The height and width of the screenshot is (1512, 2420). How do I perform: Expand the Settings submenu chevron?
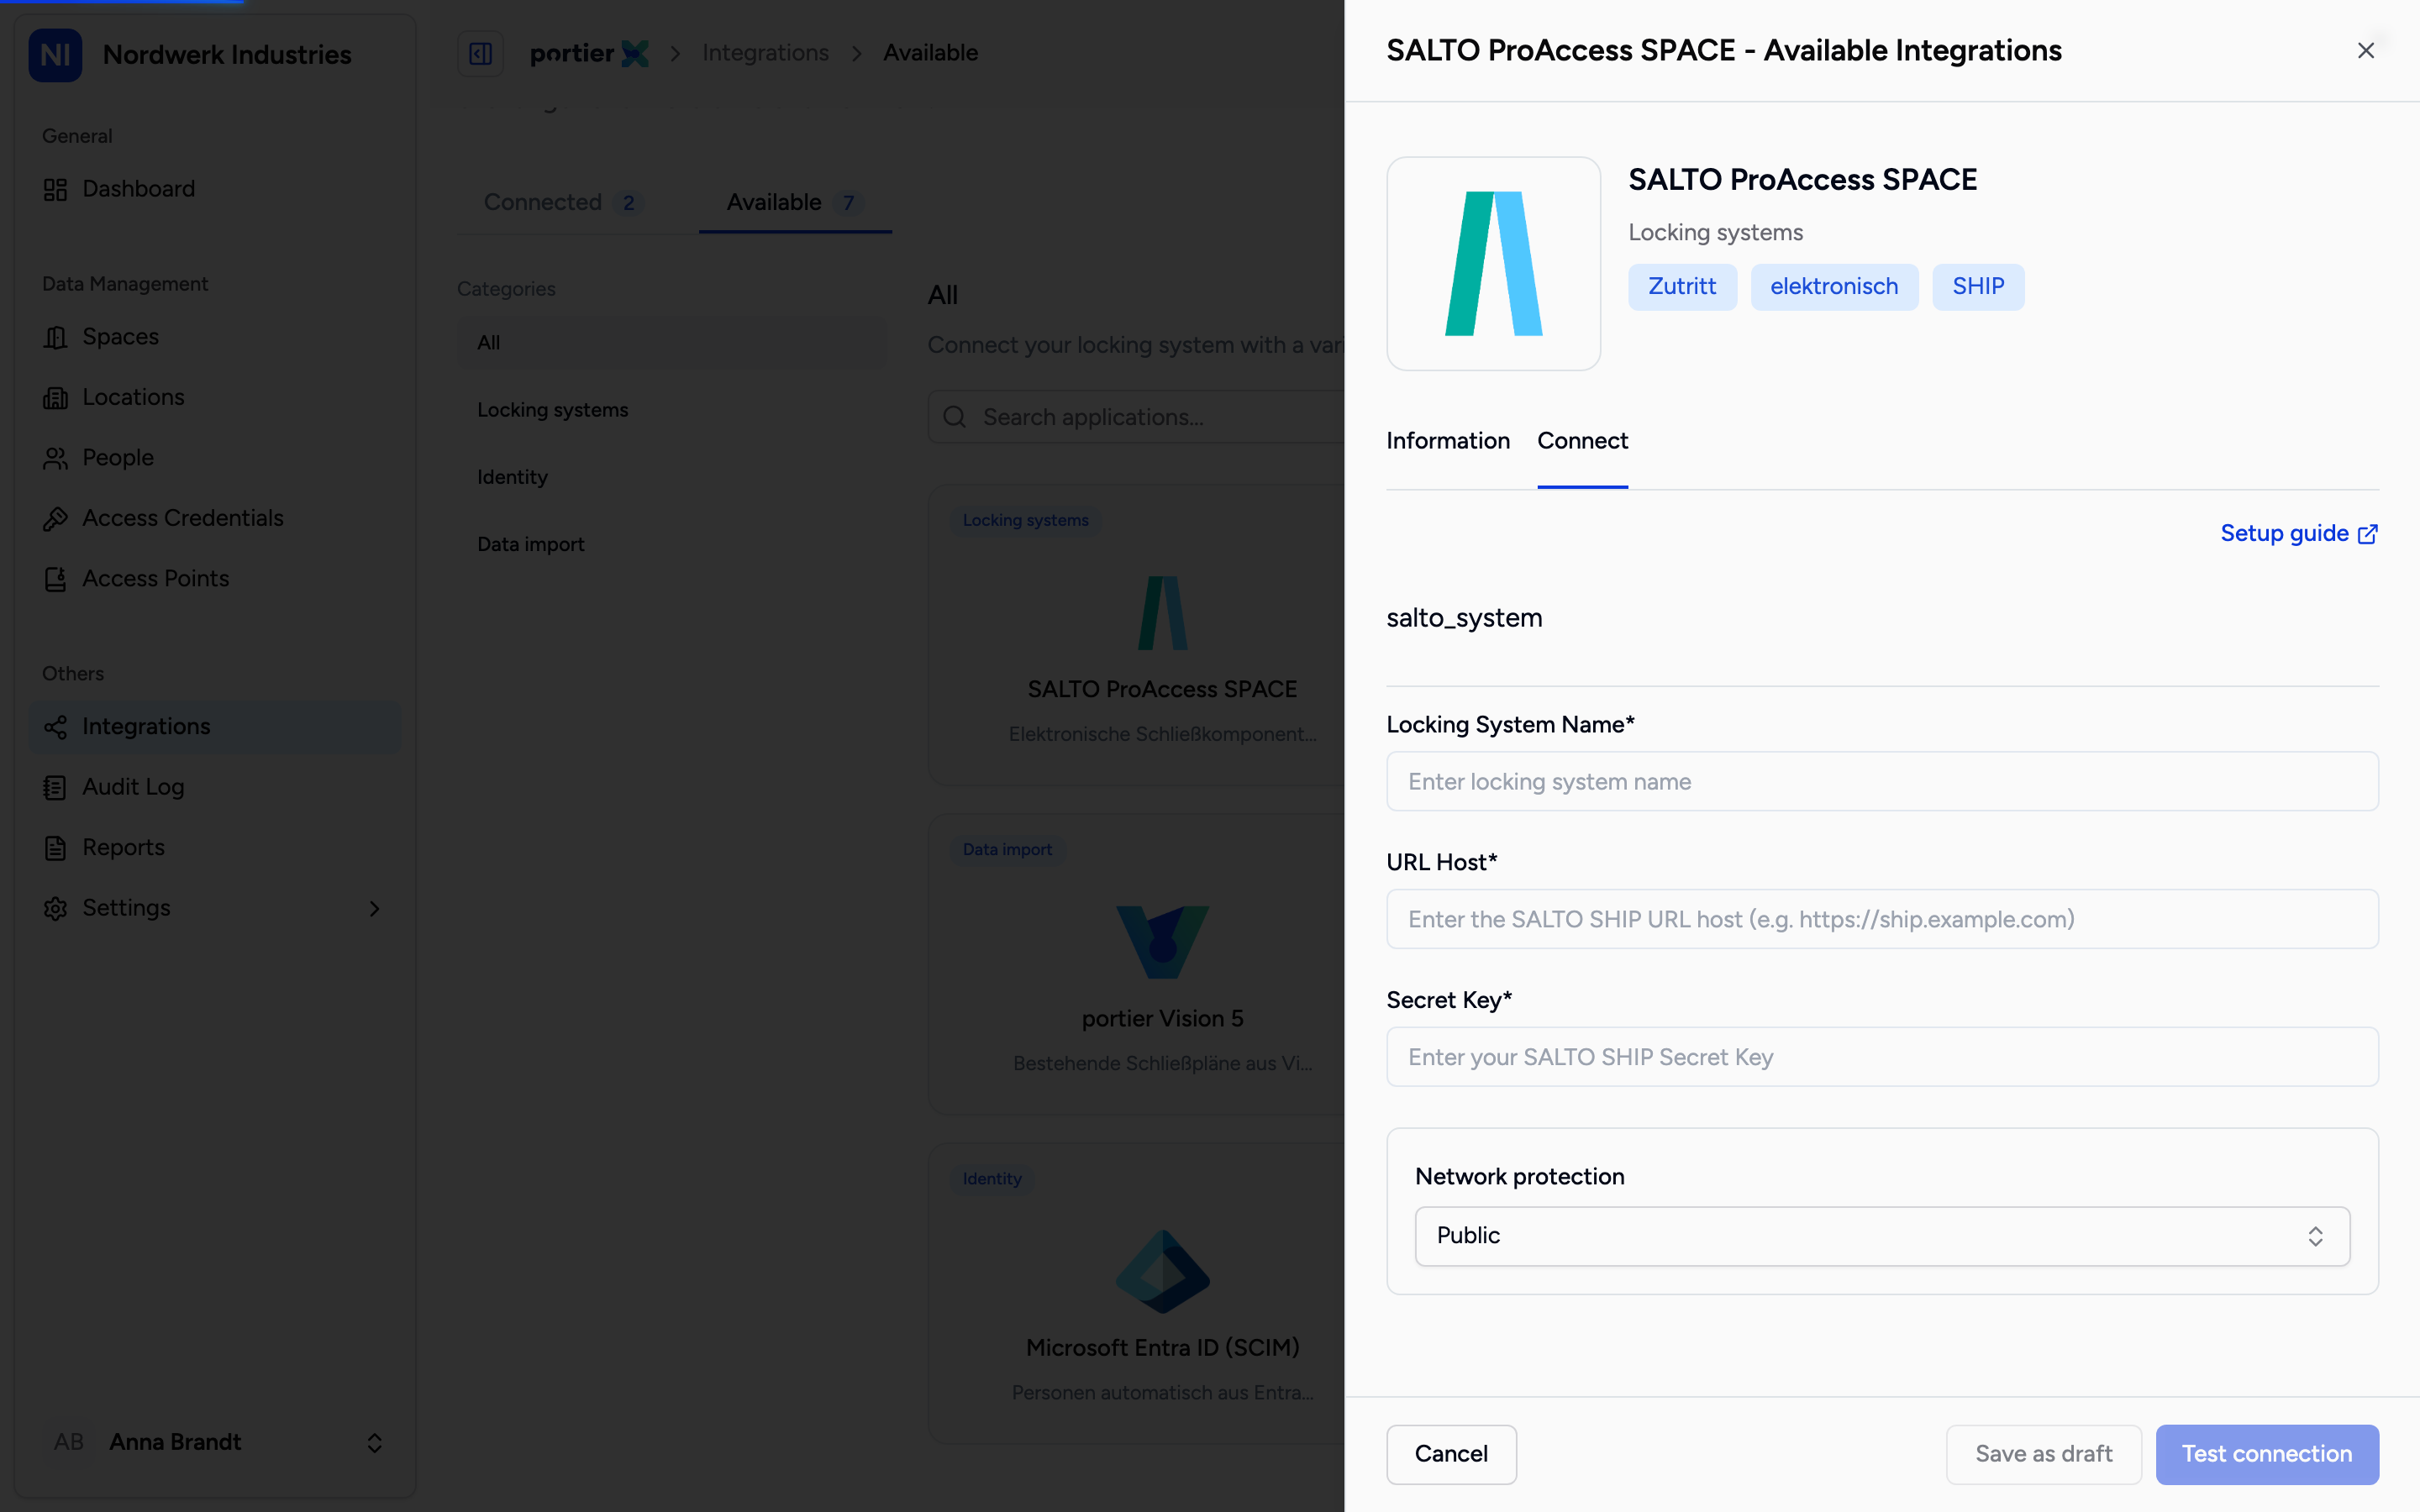374,908
